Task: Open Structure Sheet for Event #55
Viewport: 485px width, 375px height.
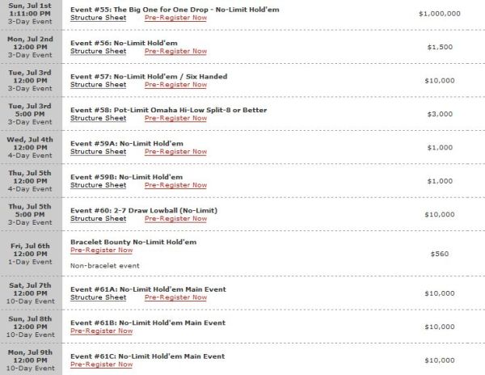Action: pyautogui.click(x=98, y=18)
